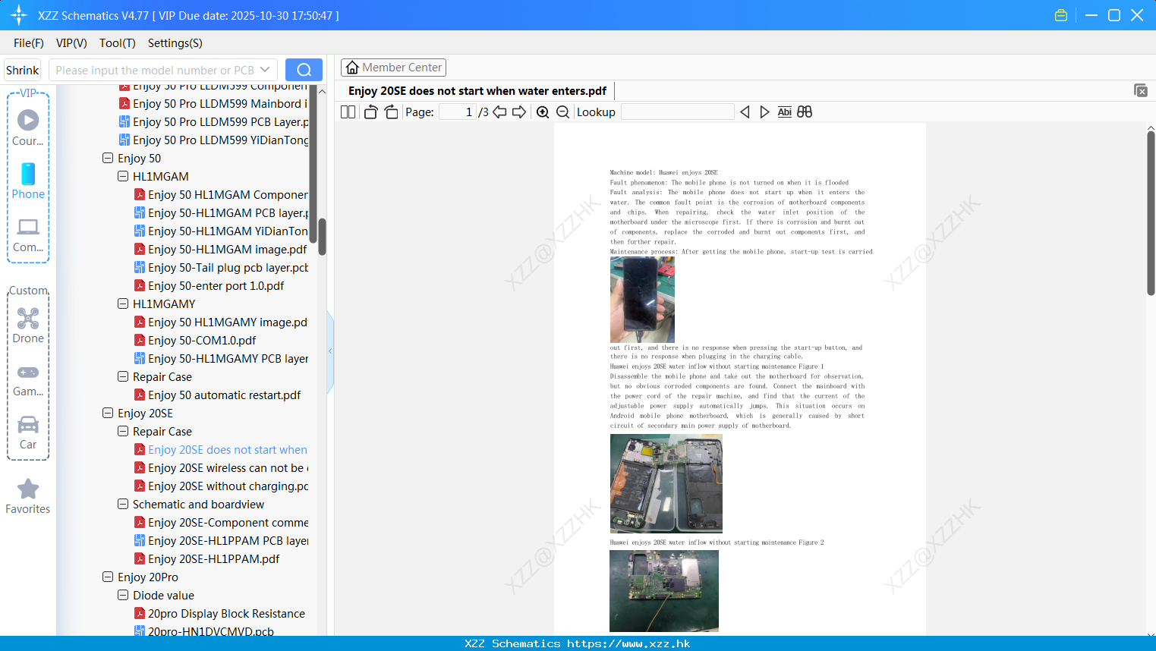Click the PDF vertical scrollbar thumb
Screen dimensions: 1156x651
coord(1151,213)
